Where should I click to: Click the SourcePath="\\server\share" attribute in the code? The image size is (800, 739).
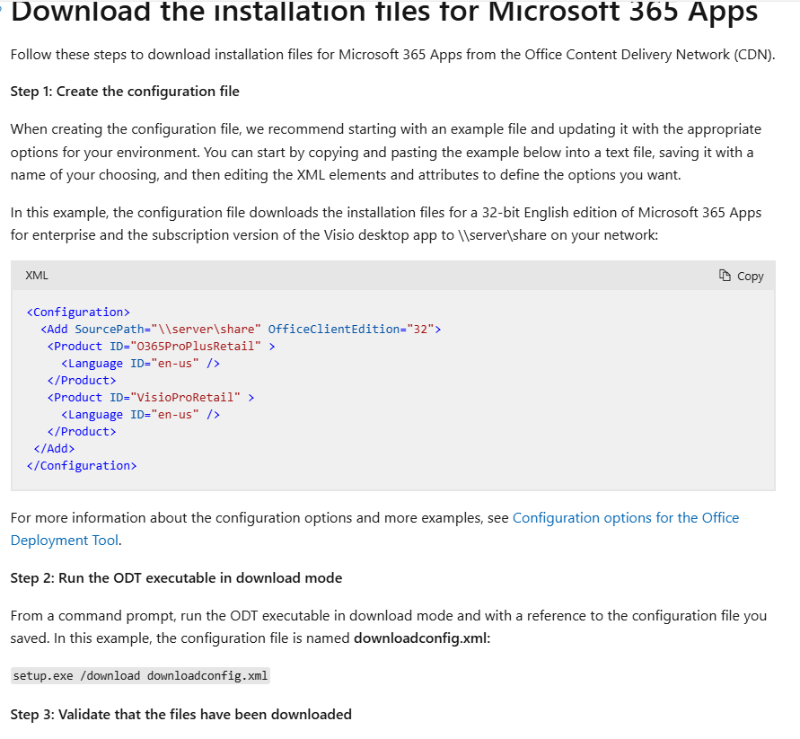[x=168, y=330]
